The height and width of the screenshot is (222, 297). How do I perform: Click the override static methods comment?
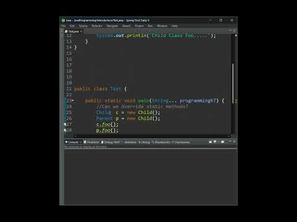[142, 107]
